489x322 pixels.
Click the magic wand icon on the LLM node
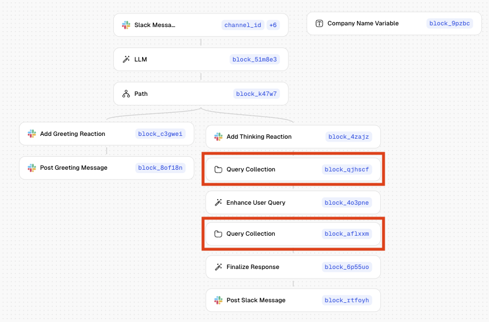(126, 59)
